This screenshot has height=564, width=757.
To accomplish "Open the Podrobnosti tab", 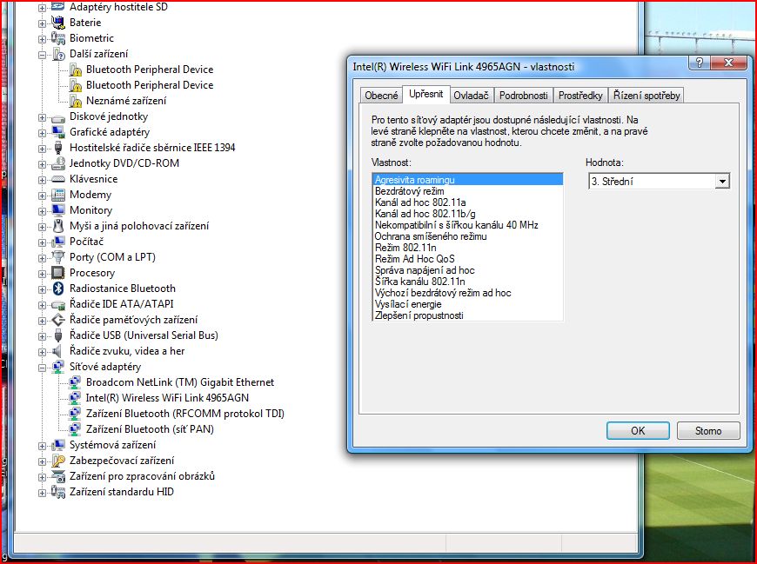I will (x=523, y=96).
